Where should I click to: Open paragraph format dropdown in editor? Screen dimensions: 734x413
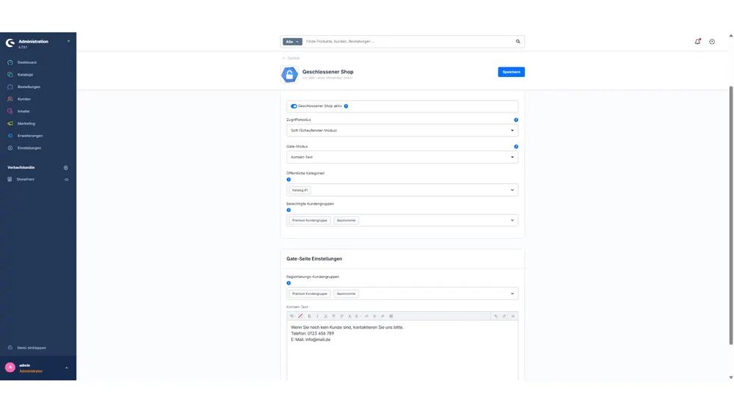292,316
